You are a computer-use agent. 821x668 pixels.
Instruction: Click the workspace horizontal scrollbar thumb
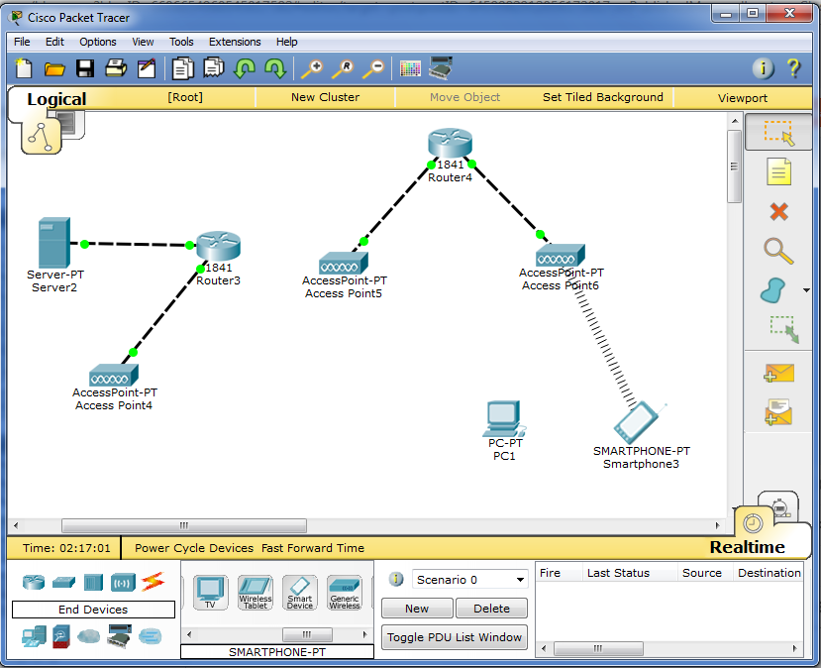(x=184, y=525)
